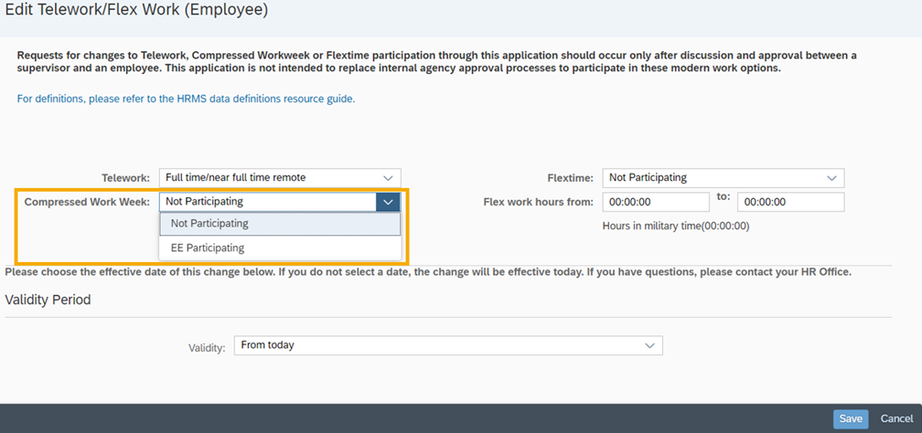Click the Telework dropdown chevron arrow

(388, 177)
